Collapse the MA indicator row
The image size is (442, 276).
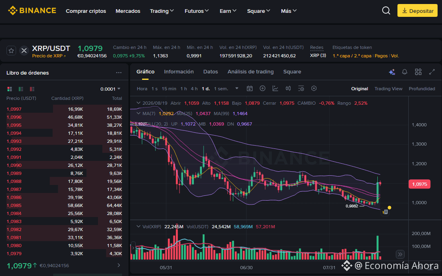[139, 114]
